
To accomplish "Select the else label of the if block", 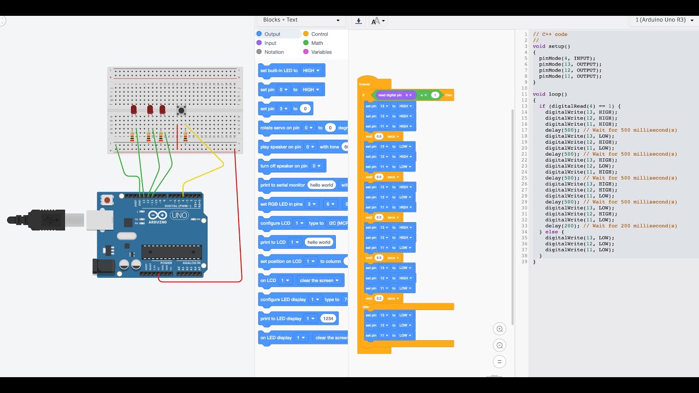I will [x=366, y=307].
